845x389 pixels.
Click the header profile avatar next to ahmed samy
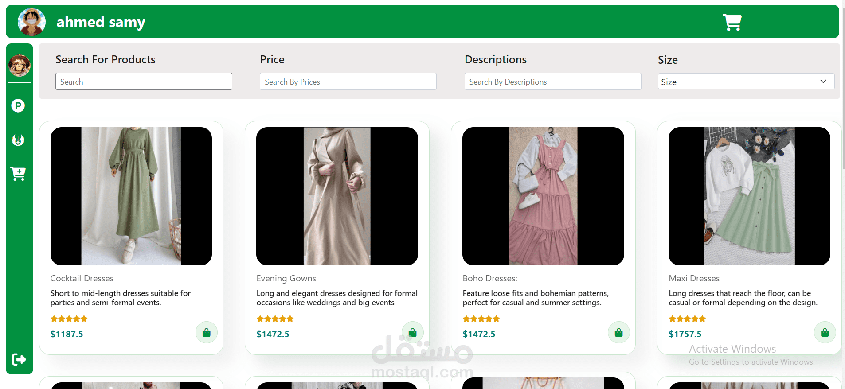click(x=31, y=22)
